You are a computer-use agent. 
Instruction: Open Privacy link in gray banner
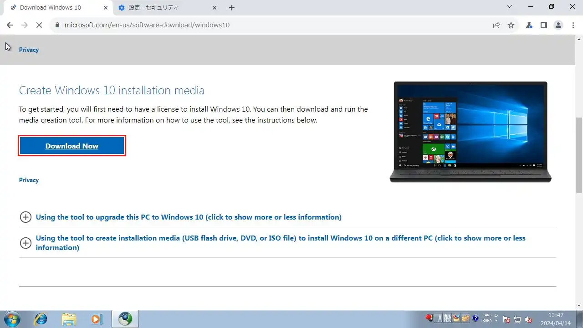(29, 50)
